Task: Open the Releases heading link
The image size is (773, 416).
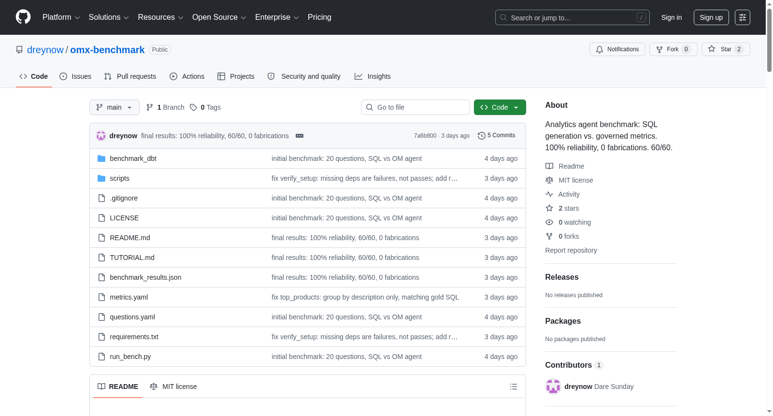Action: (562, 277)
